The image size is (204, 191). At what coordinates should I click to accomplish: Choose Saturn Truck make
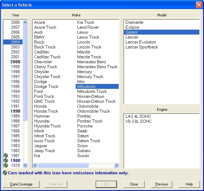click(x=89, y=141)
